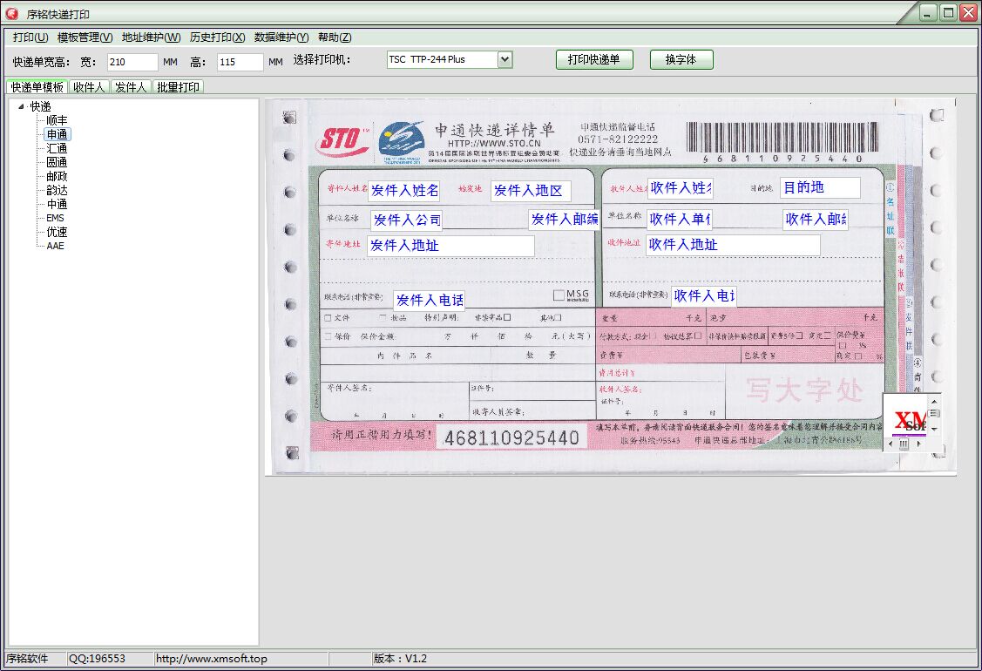Screen dimensions: 982x671
Task: Click the 发件人地址 field on the waybill
Action: click(x=451, y=246)
